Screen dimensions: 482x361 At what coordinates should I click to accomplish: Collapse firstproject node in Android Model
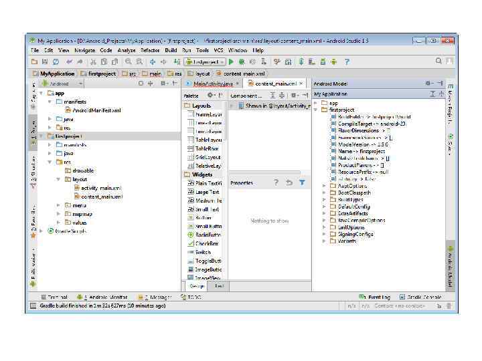coord(316,110)
